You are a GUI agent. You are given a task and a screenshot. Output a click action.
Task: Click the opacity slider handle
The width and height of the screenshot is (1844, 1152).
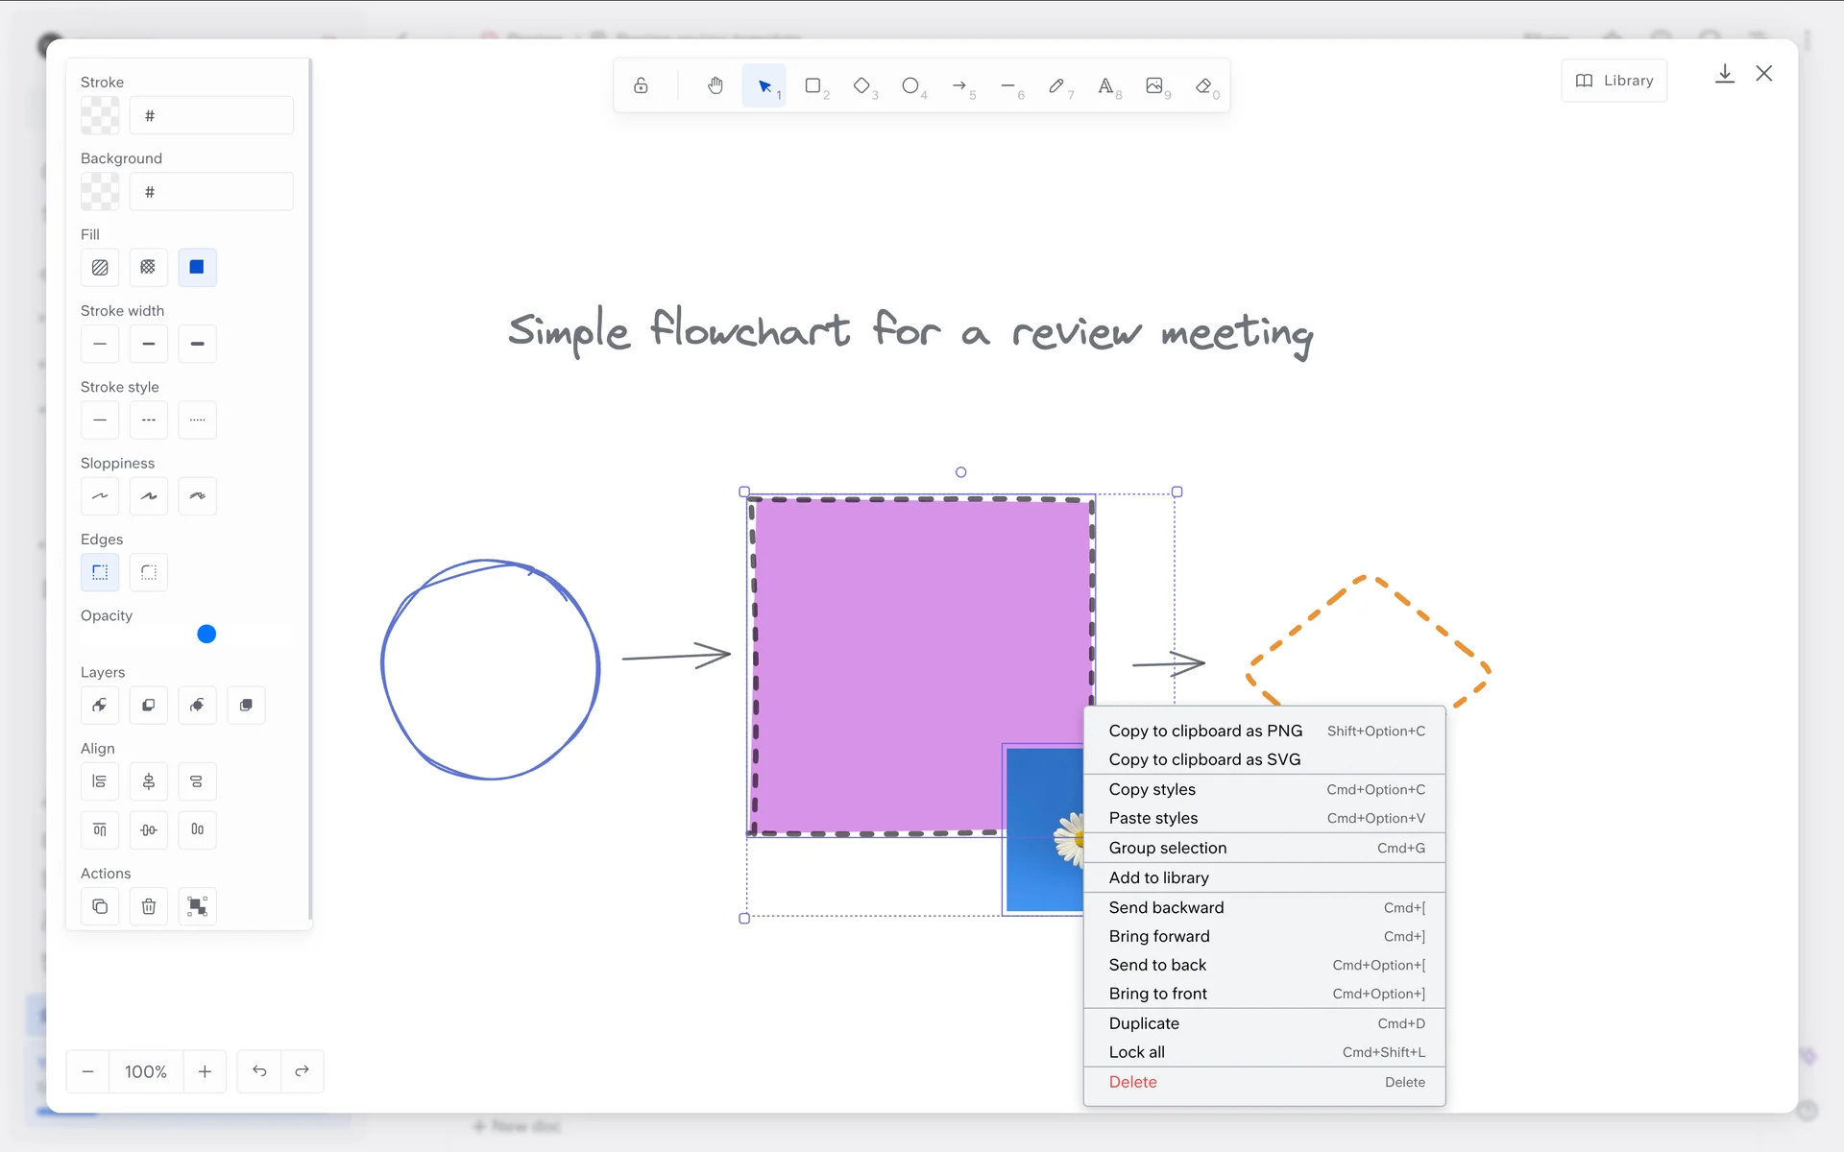(206, 635)
